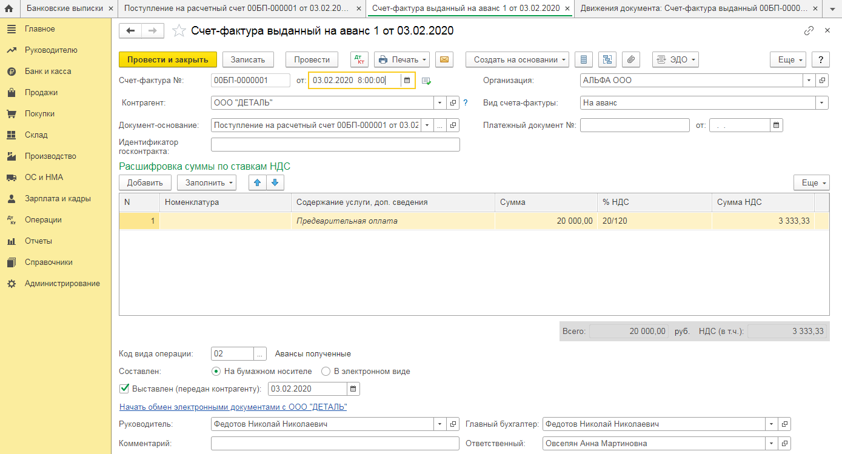Move row up with blue arrow
This screenshot has height=454, width=842.
click(x=258, y=182)
